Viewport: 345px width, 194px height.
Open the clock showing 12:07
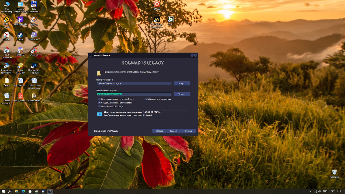(x=332, y=191)
